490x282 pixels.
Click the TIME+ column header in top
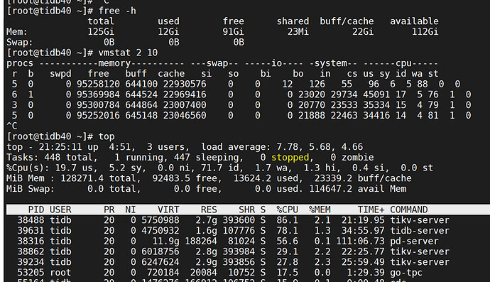[x=371, y=210]
